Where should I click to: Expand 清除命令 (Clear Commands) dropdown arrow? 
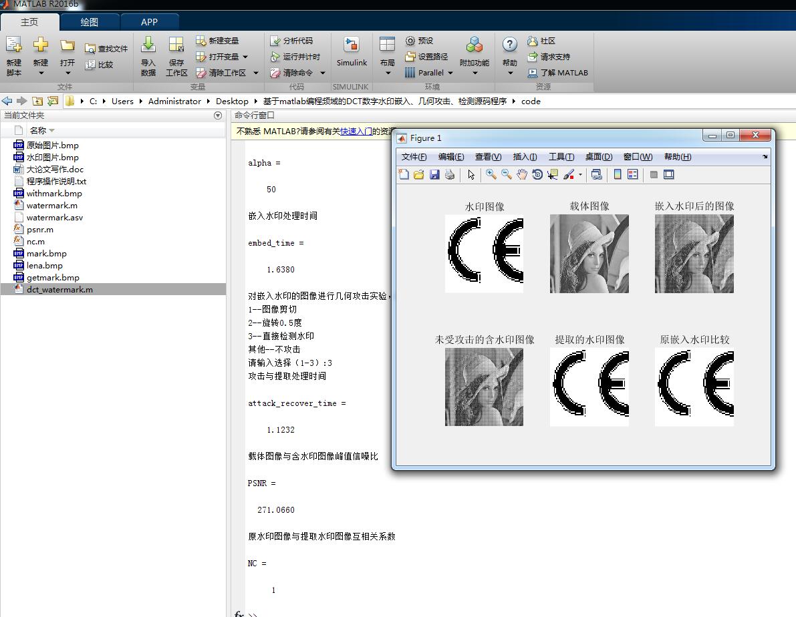point(323,73)
